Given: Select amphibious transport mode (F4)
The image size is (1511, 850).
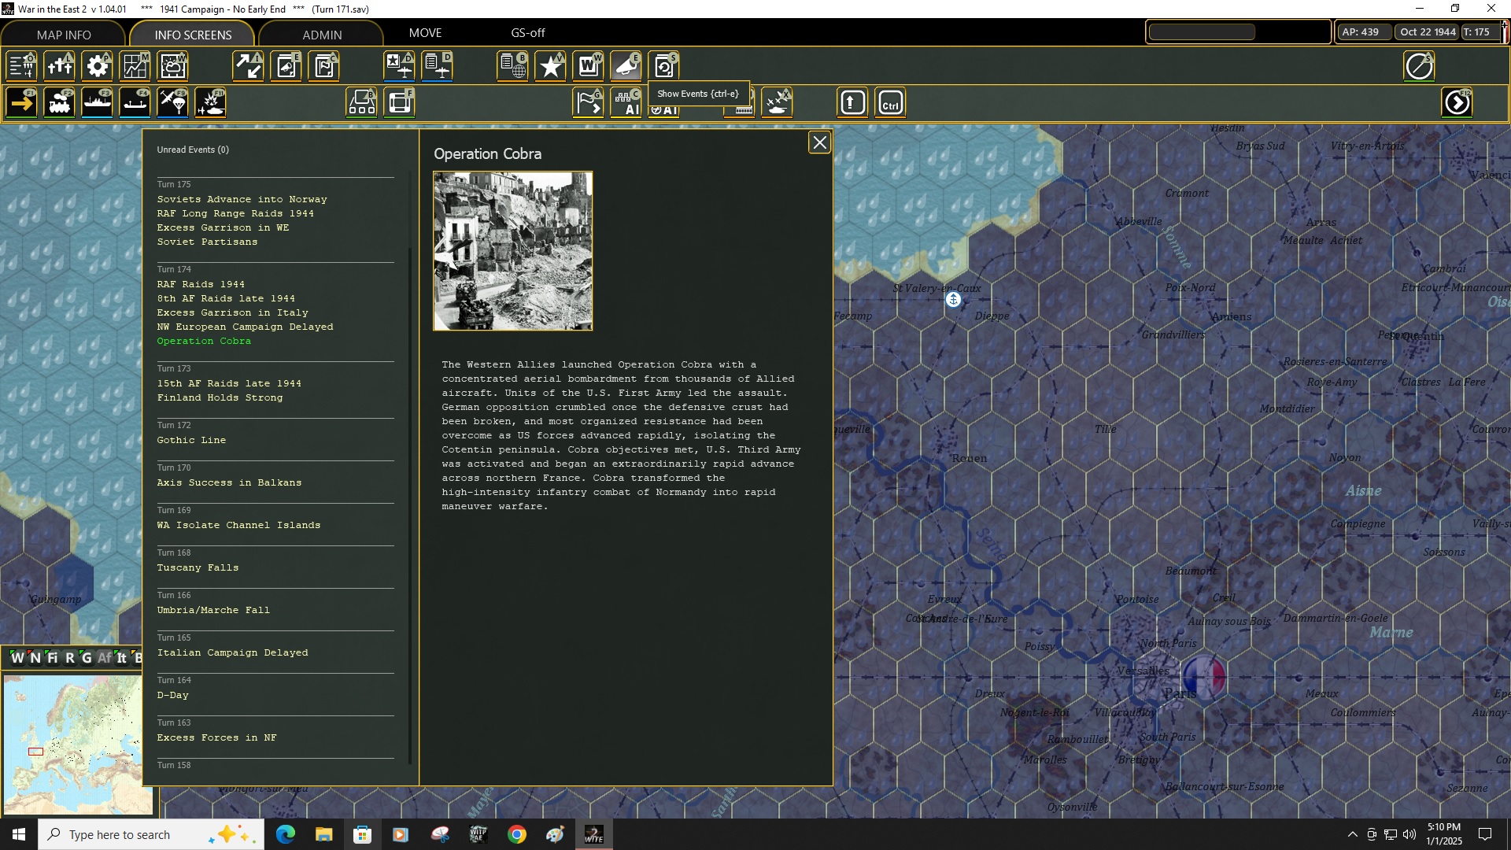Looking at the screenshot, I should 135,102.
